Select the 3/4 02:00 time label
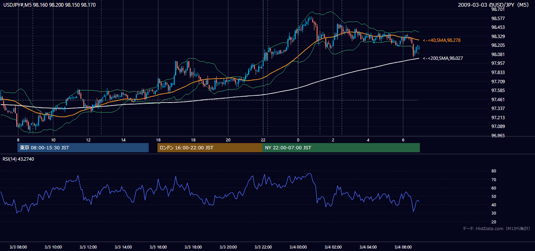This screenshot has height=251, width=535. click(333, 247)
